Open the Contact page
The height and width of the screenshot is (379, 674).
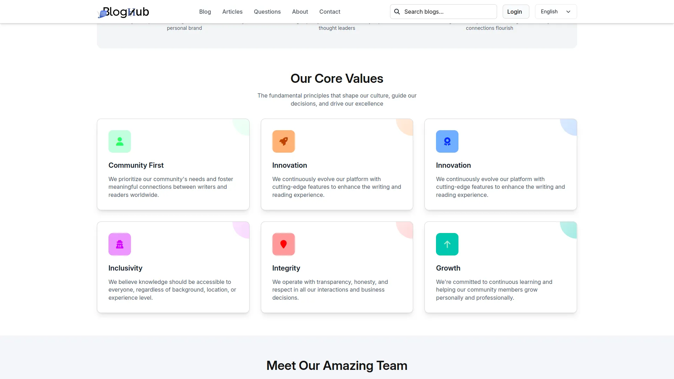point(329,12)
